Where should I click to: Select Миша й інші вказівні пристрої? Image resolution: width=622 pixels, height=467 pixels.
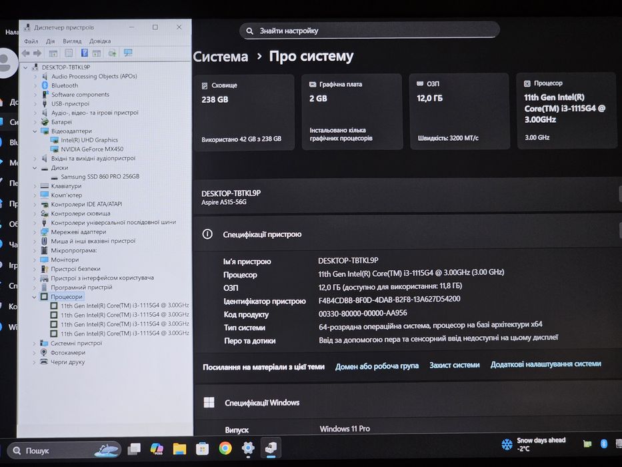(x=93, y=241)
